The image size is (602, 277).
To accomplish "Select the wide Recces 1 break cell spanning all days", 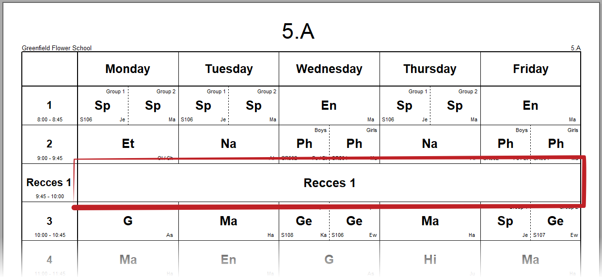I will [329, 183].
